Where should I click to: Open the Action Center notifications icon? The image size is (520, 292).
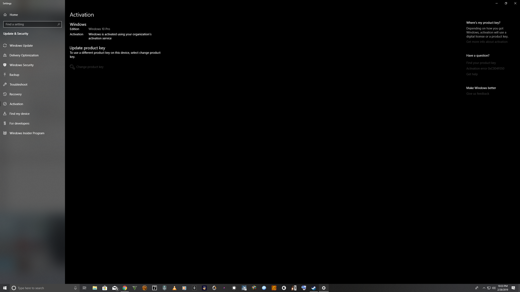coord(513,288)
